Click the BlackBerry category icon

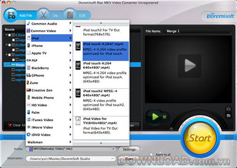(29, 68)
